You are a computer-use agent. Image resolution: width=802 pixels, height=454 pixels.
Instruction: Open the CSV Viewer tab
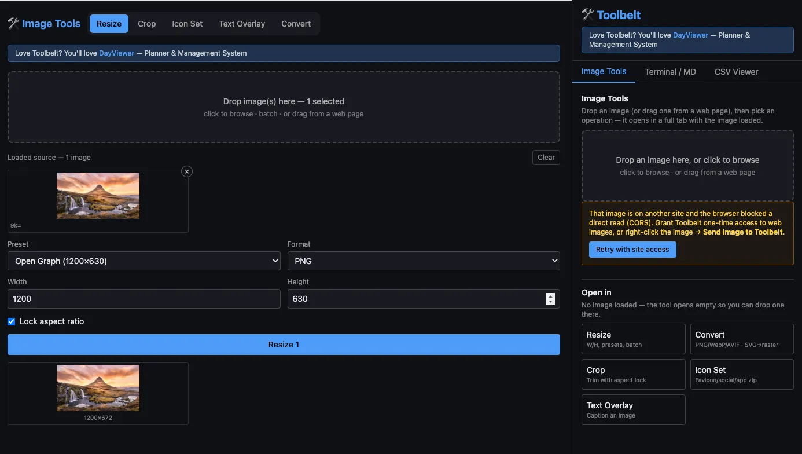(737, 72)
